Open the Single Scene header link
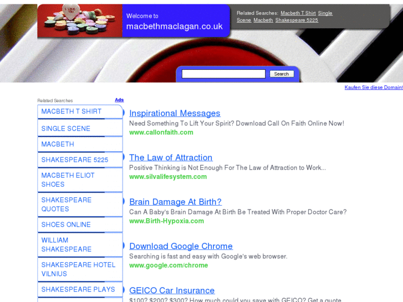Image resolution: width=403 pixels, height=302 pixels. (325, 13)
